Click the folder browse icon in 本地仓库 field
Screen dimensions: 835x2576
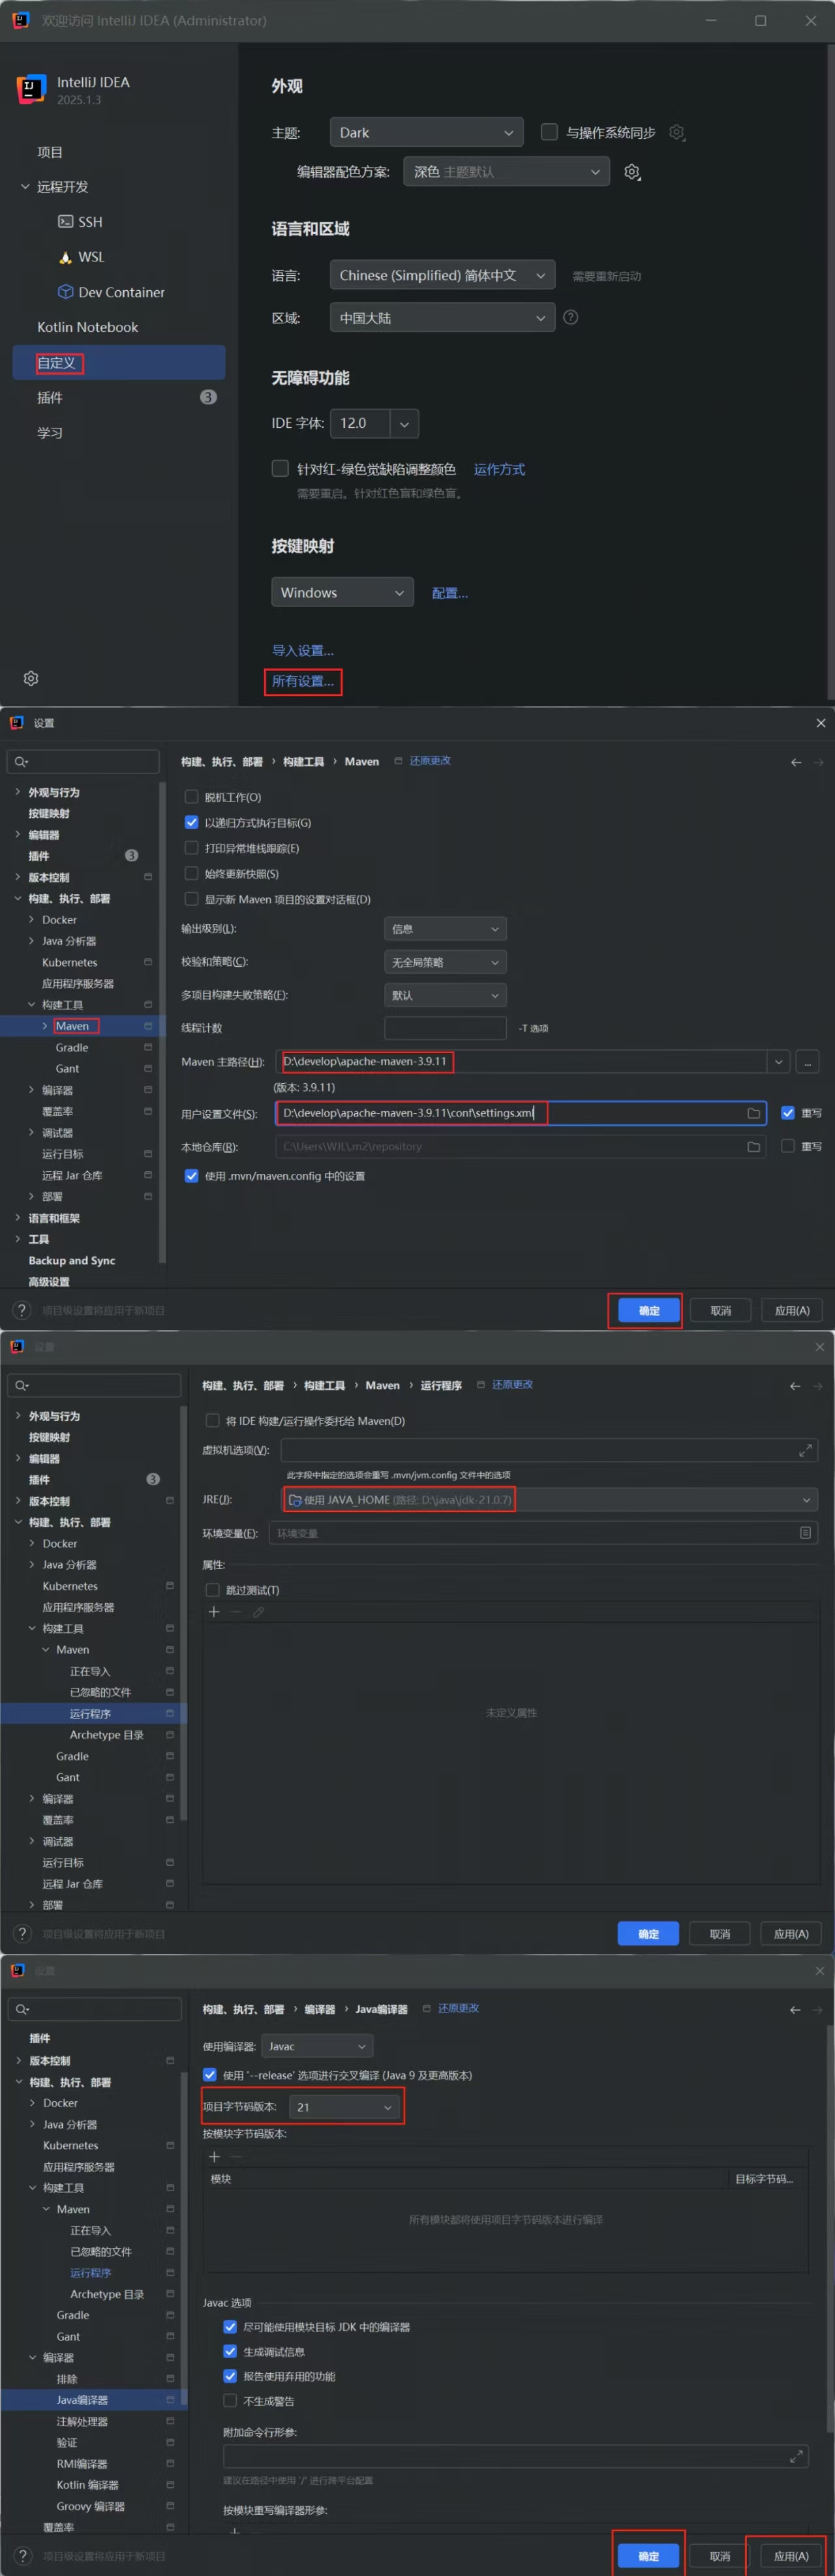[754, 1147]
